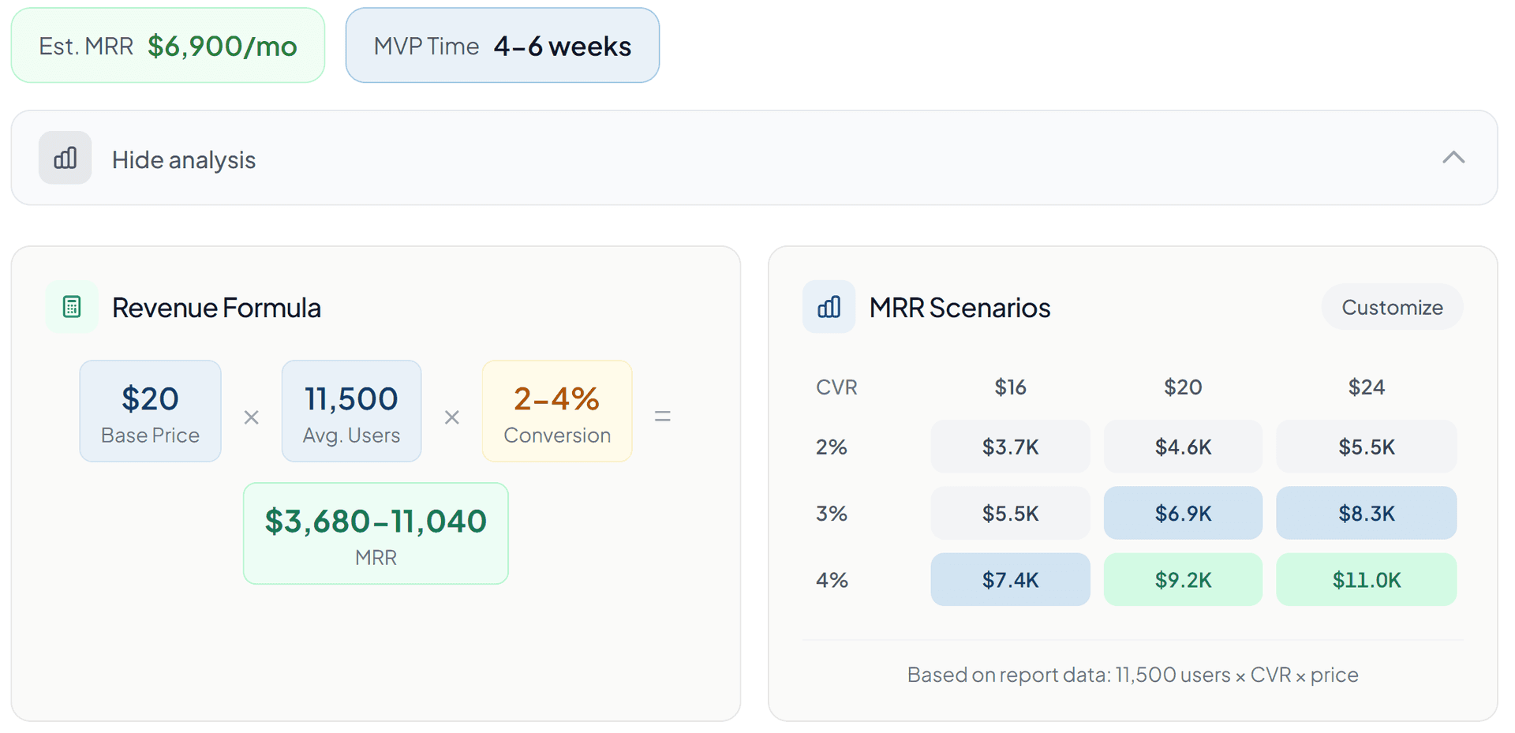Choose the $3.7K scenario cell

[1010, 447]
